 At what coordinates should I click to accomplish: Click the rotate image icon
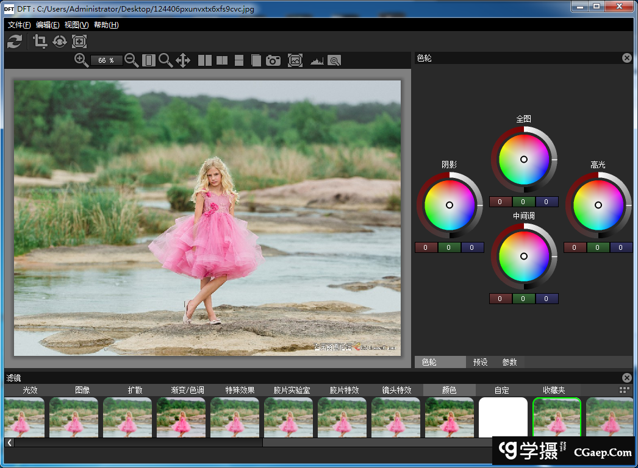tap(60, 41)
